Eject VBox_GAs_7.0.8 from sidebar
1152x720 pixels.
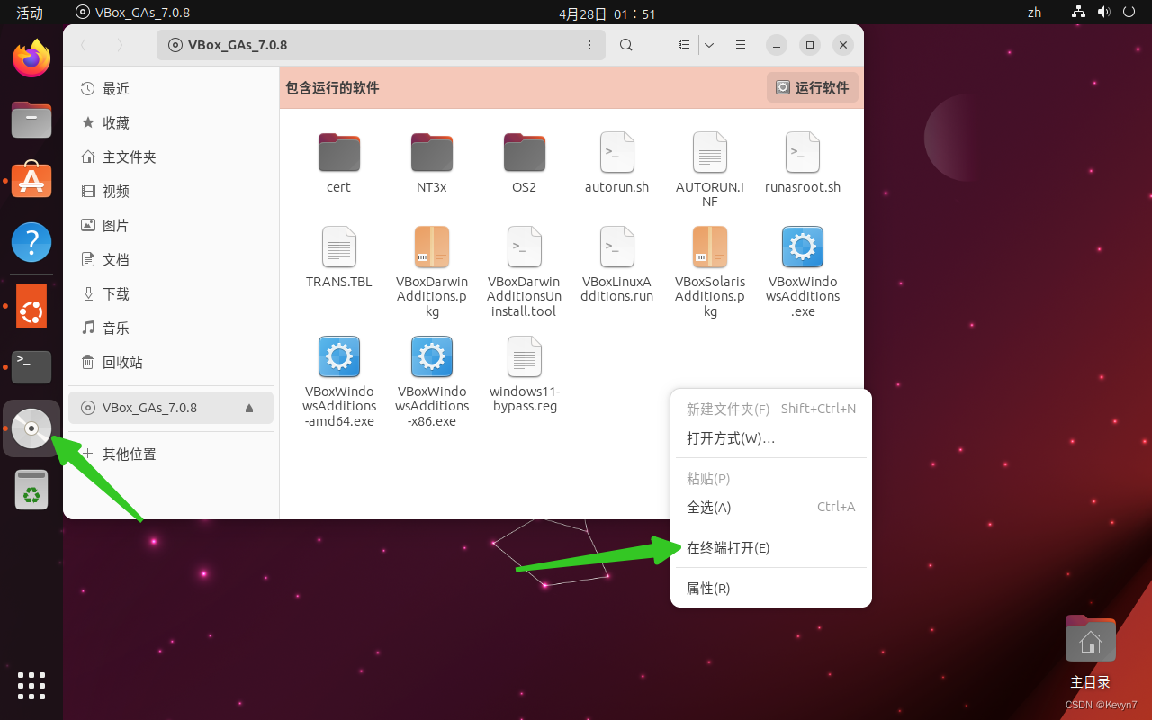point(249,408)
